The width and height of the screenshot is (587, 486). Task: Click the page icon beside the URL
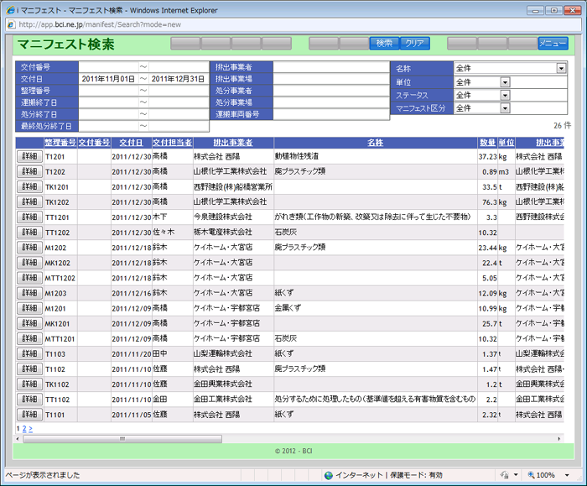tap(11, 24)
